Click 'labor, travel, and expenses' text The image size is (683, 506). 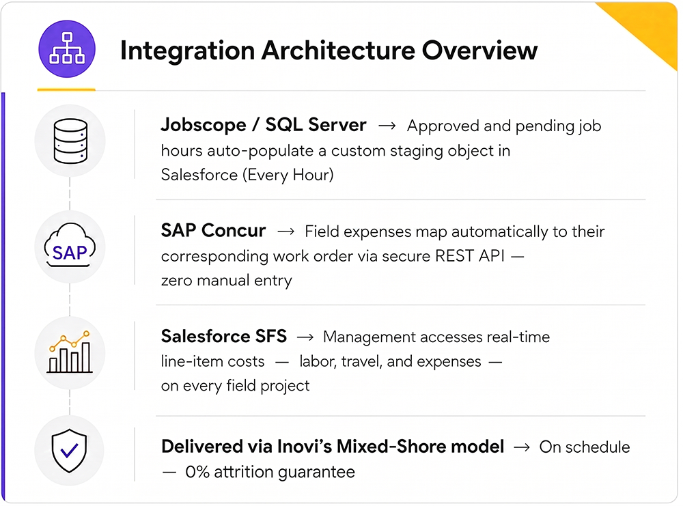[390, 362]
